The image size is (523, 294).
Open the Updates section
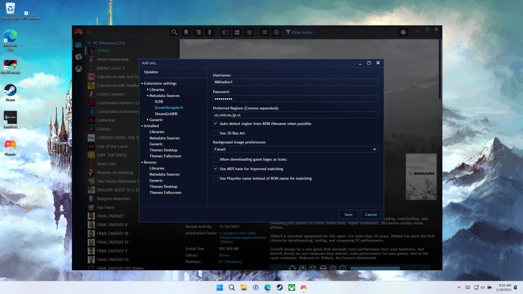click(x=150, y=72)
